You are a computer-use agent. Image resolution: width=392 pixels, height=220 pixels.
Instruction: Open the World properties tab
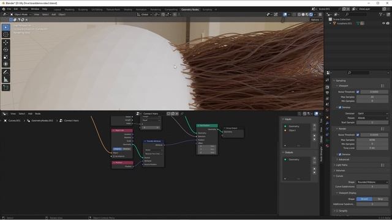pos(327,110)
